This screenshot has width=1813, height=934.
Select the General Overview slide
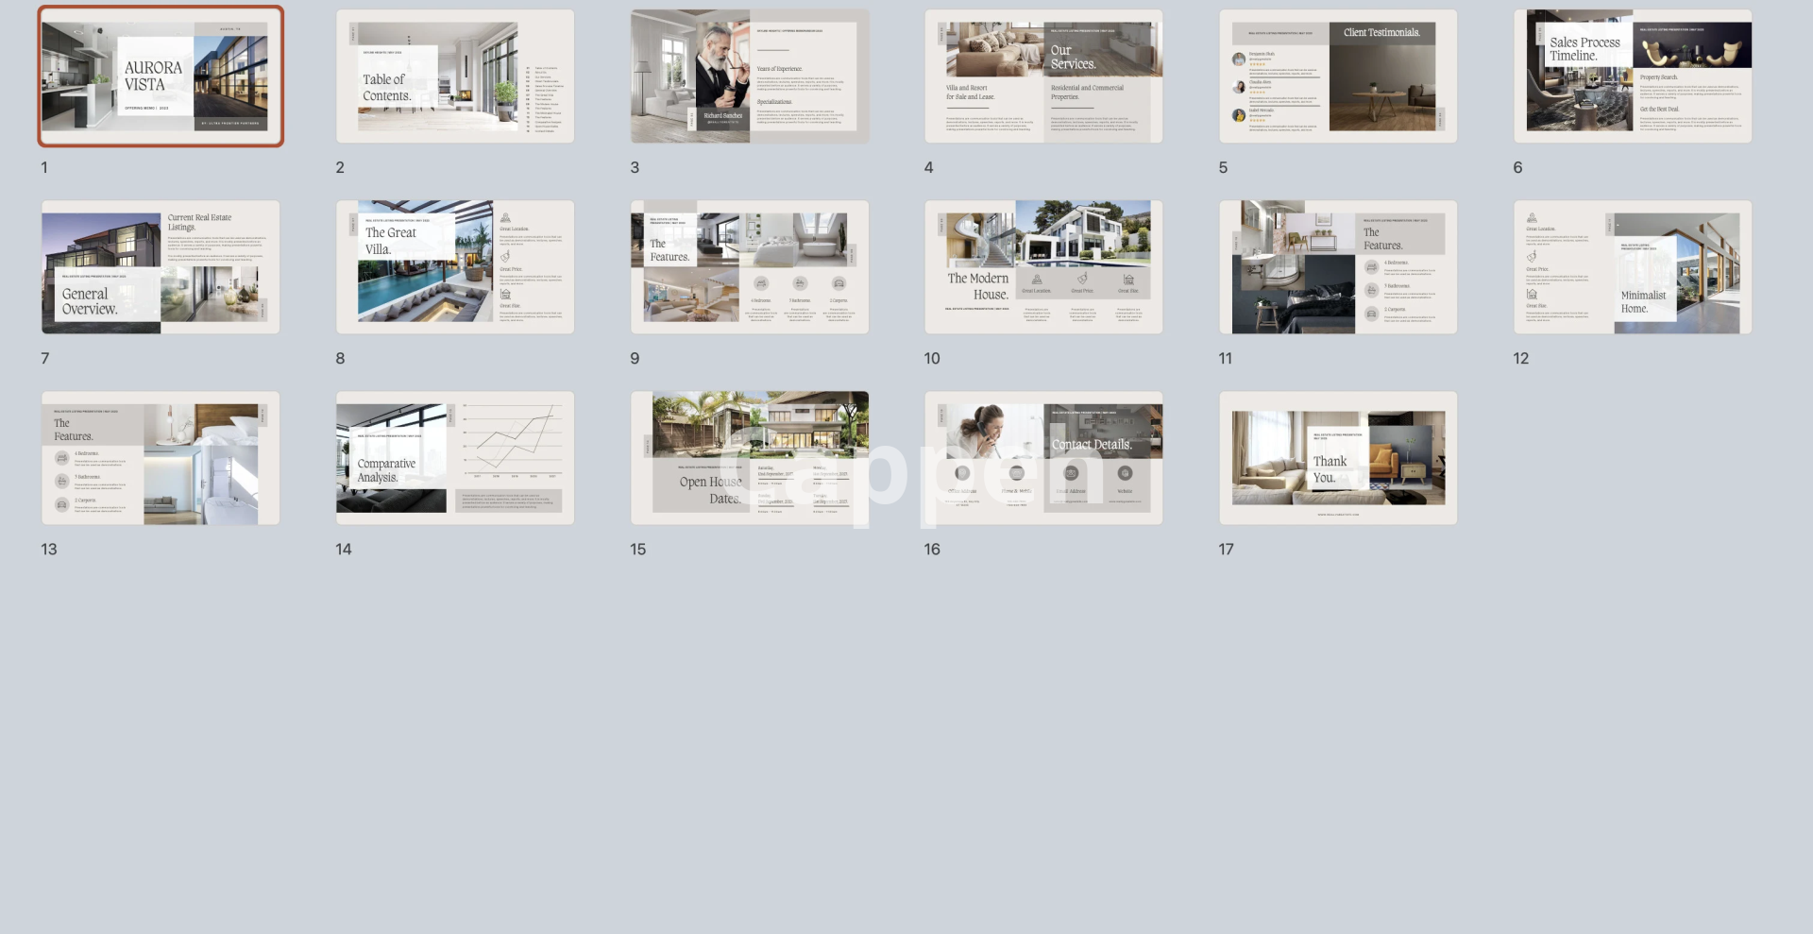tap(161, 267)
